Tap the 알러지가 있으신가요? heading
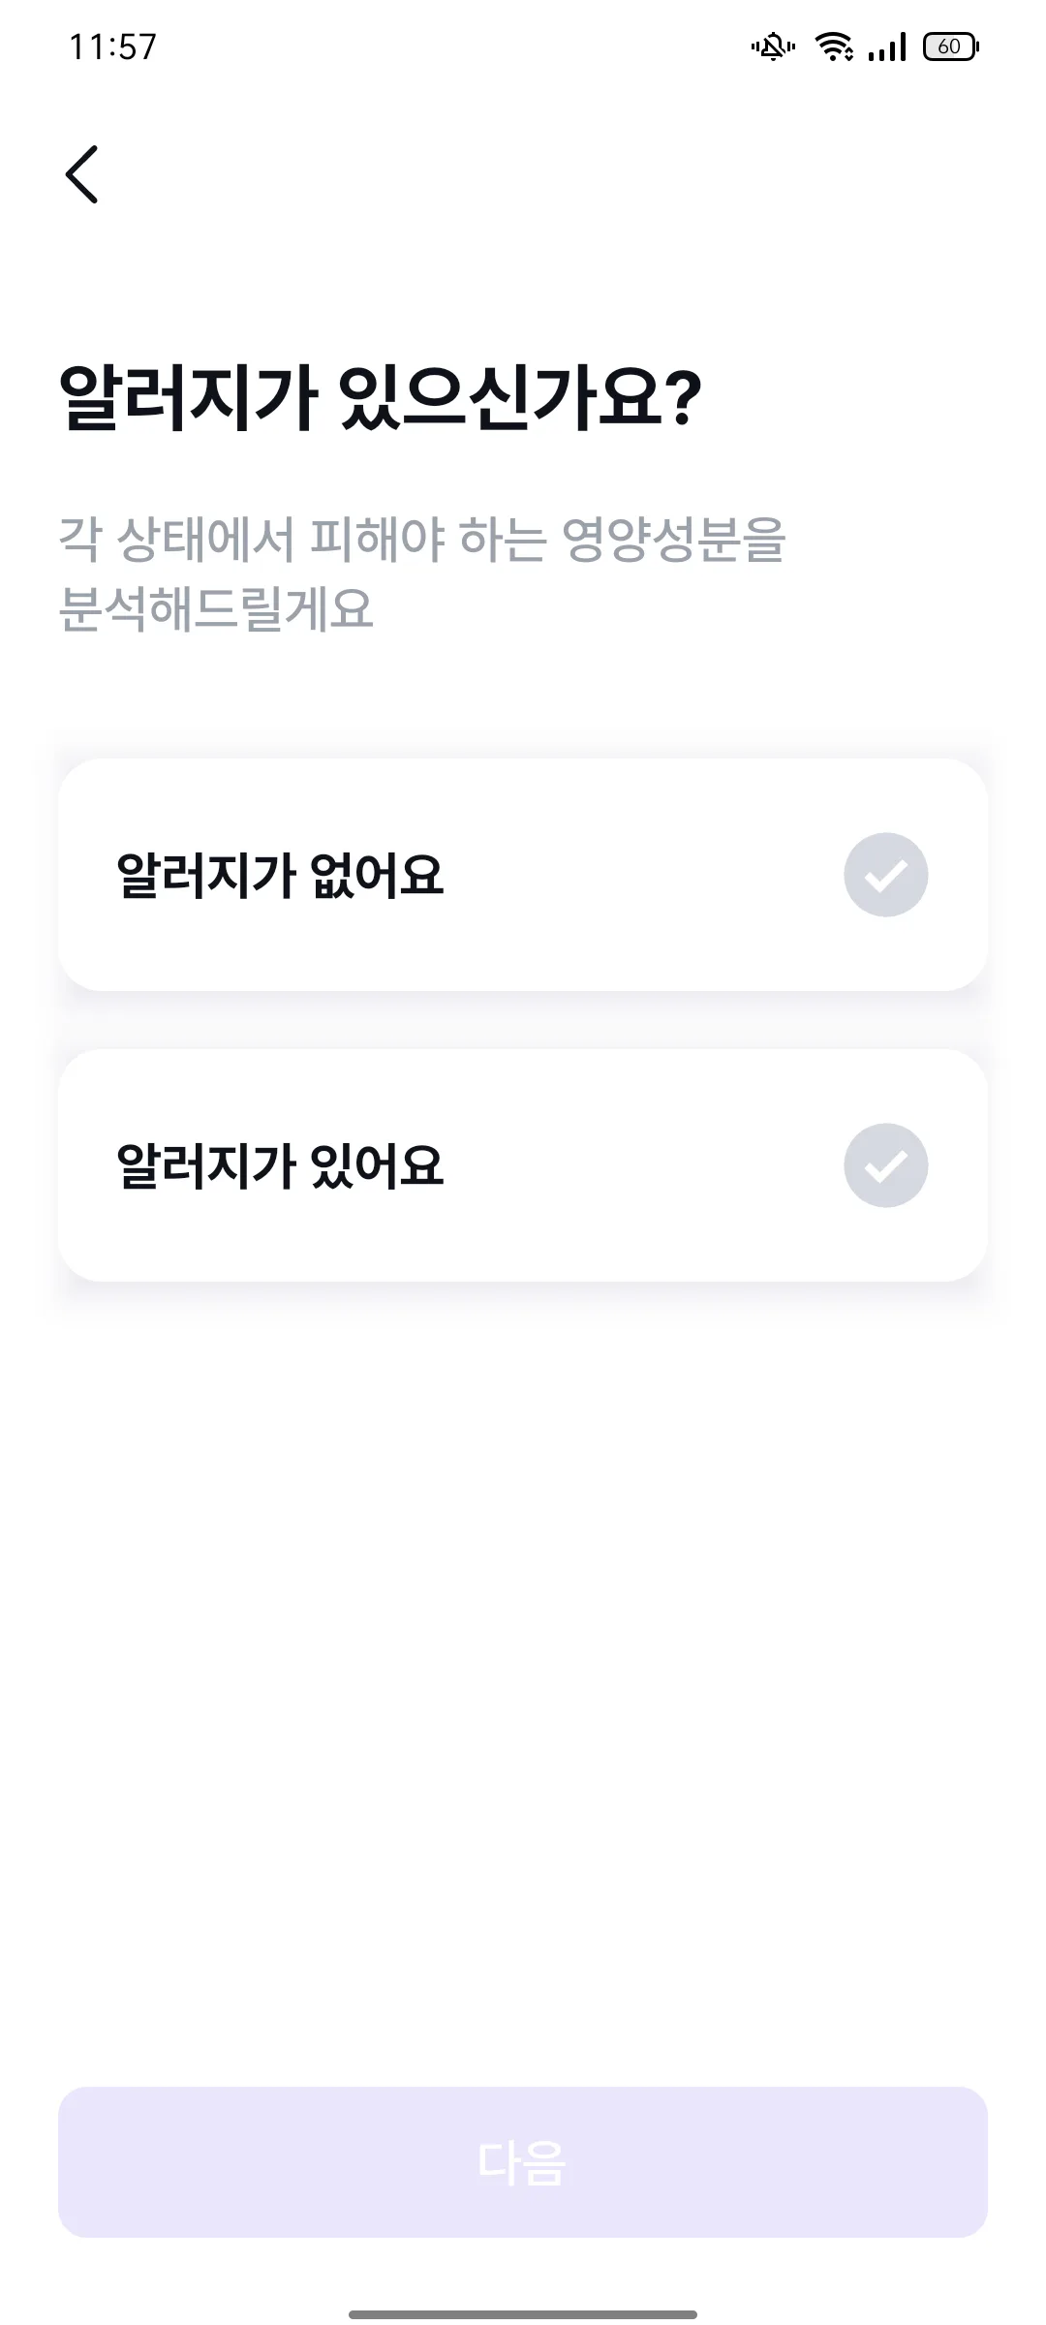The height and width of the screenshot is (2325, 1046). pos(381,397)
